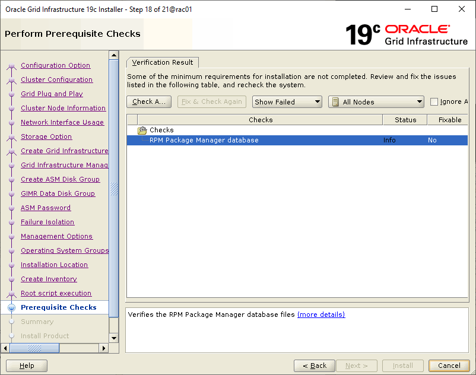This screenshot has width=476, height=375.
Task: Click the disabled Summary step label
Action: pos(37,322)
